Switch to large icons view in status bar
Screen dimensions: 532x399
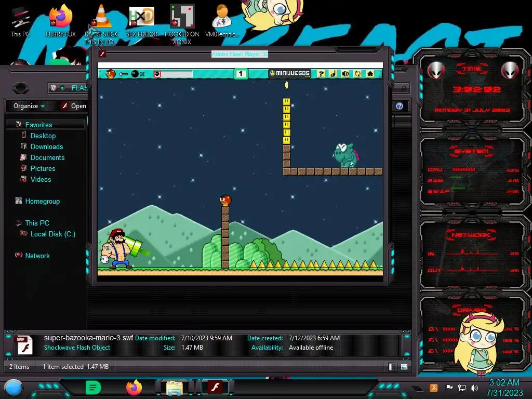click(404, 367)
